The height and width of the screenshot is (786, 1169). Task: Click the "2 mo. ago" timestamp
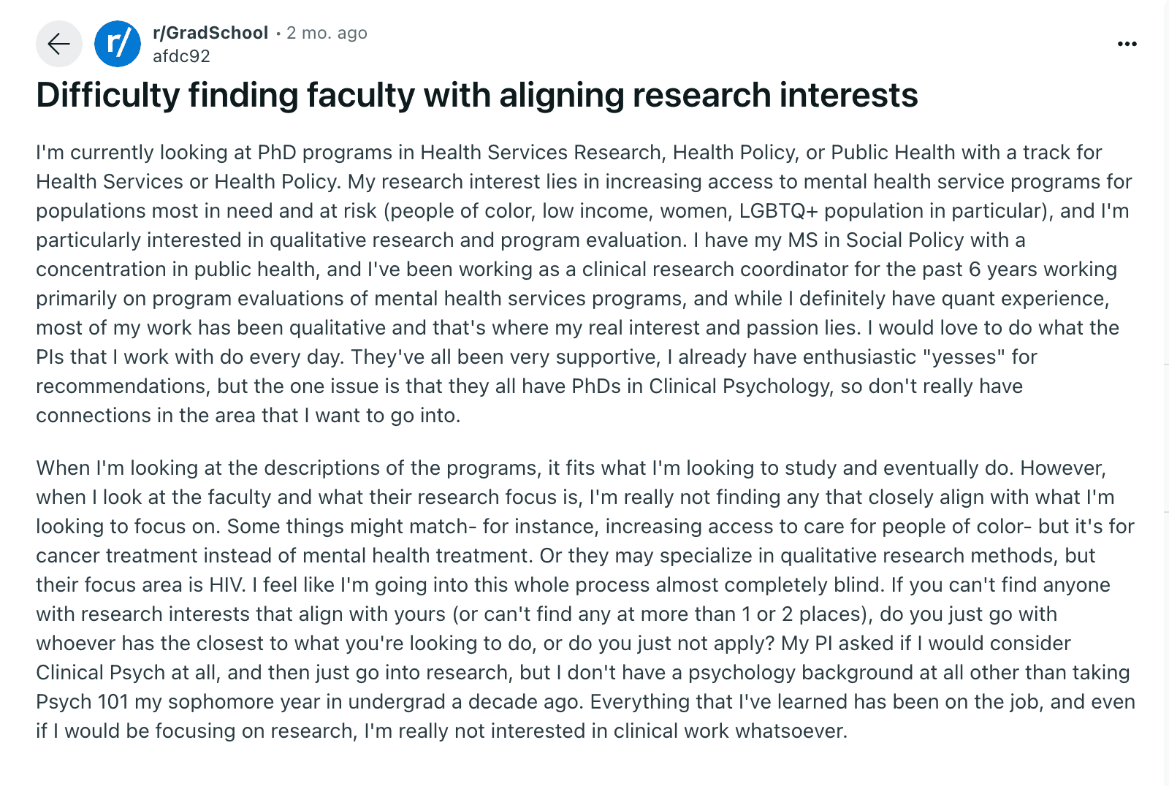pos(327,33)
